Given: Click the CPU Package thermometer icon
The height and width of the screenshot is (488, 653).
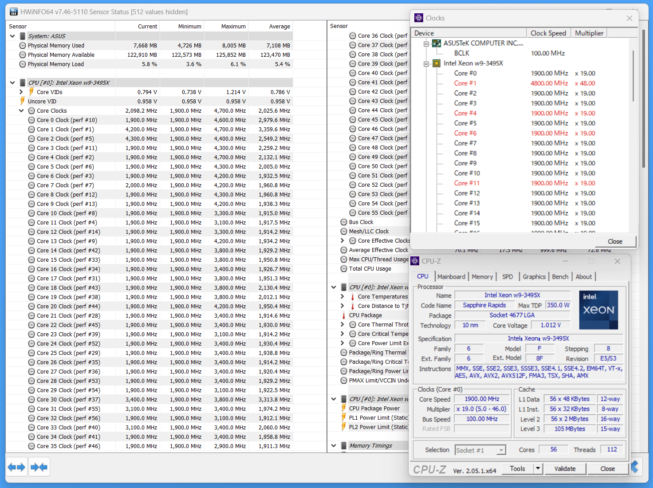Looking at the screenshot, I should [x=343, y=315].
